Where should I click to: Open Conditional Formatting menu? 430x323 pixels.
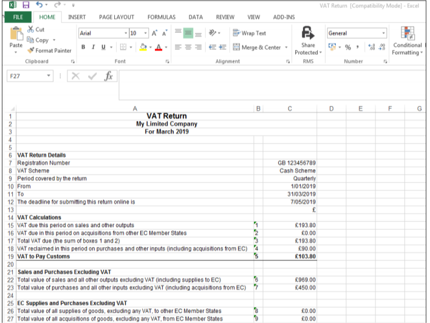pos(408,41)
